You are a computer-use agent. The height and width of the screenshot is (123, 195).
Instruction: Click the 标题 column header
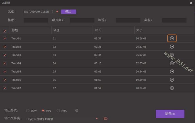15,30
